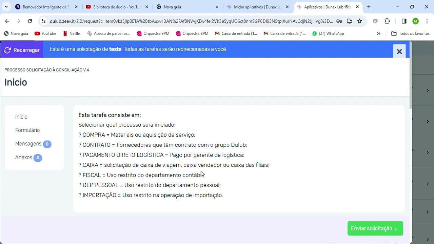Viewport: 434px width, 244px height.
Task: Reload the page using browser refresh icon
Action: coord(30,21)
